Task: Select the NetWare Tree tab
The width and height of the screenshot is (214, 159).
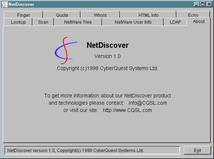Action: click(78, 22)
